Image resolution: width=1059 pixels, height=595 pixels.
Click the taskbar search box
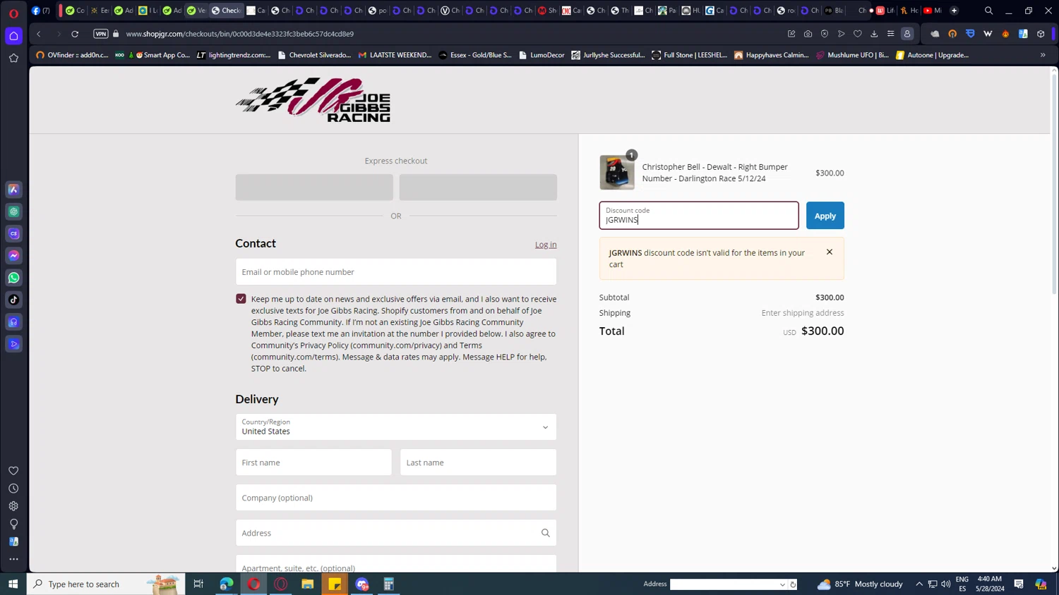(x=106, y=584)
